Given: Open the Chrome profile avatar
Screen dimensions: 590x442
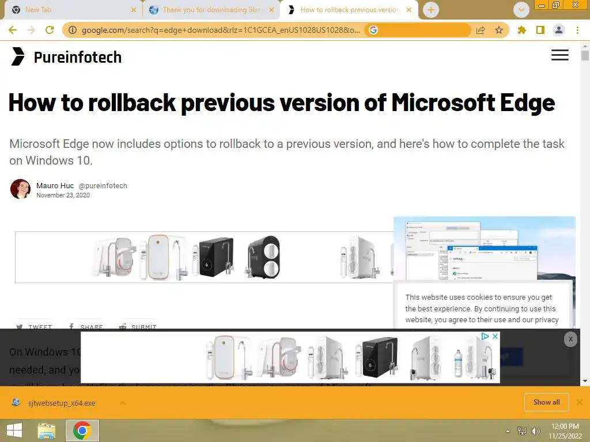Looking at the screenshot, I should coord(559,30).
